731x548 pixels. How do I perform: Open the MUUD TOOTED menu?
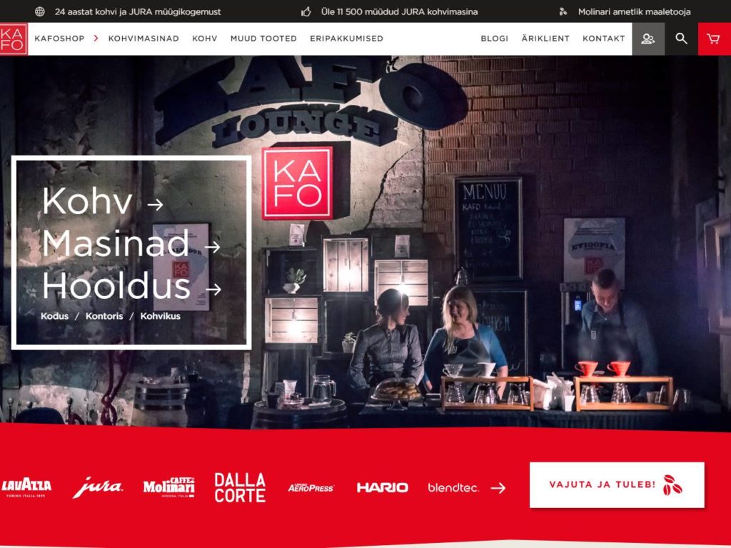point(263,39)
